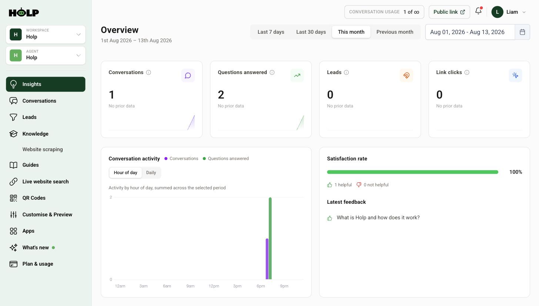This screenshot has width=539, height=306.
Task: Open feedback 'What is Holp and how does it work?'
Action: (378, 217)
